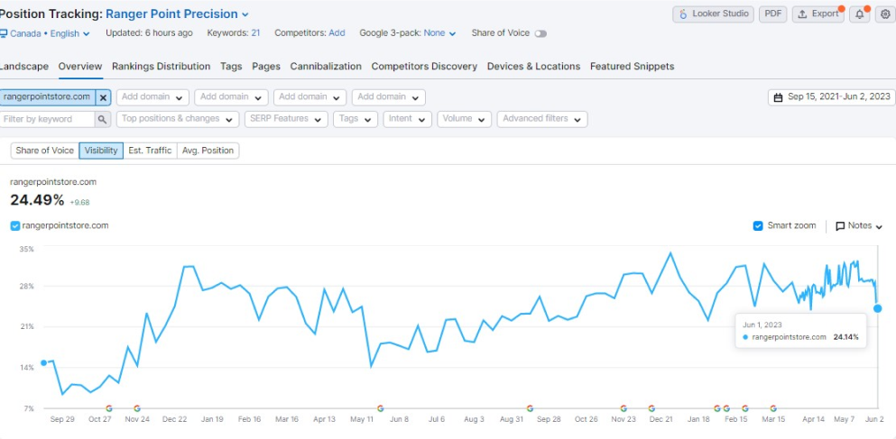Select Visibility chart metric

click(101, 151)
